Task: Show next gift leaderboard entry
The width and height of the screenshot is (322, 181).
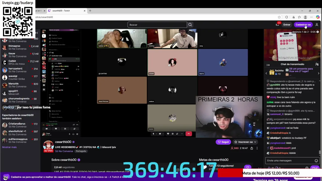Action: (x=318, y=73)
